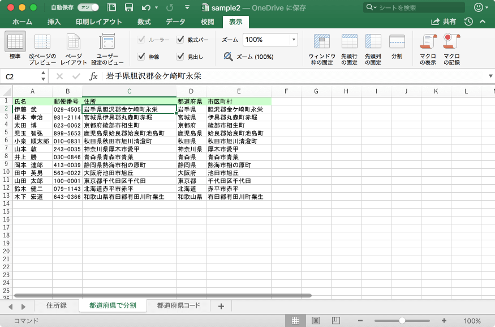Switch to page break preview in status bar
The image size is (495, 327).
point(336,320)
